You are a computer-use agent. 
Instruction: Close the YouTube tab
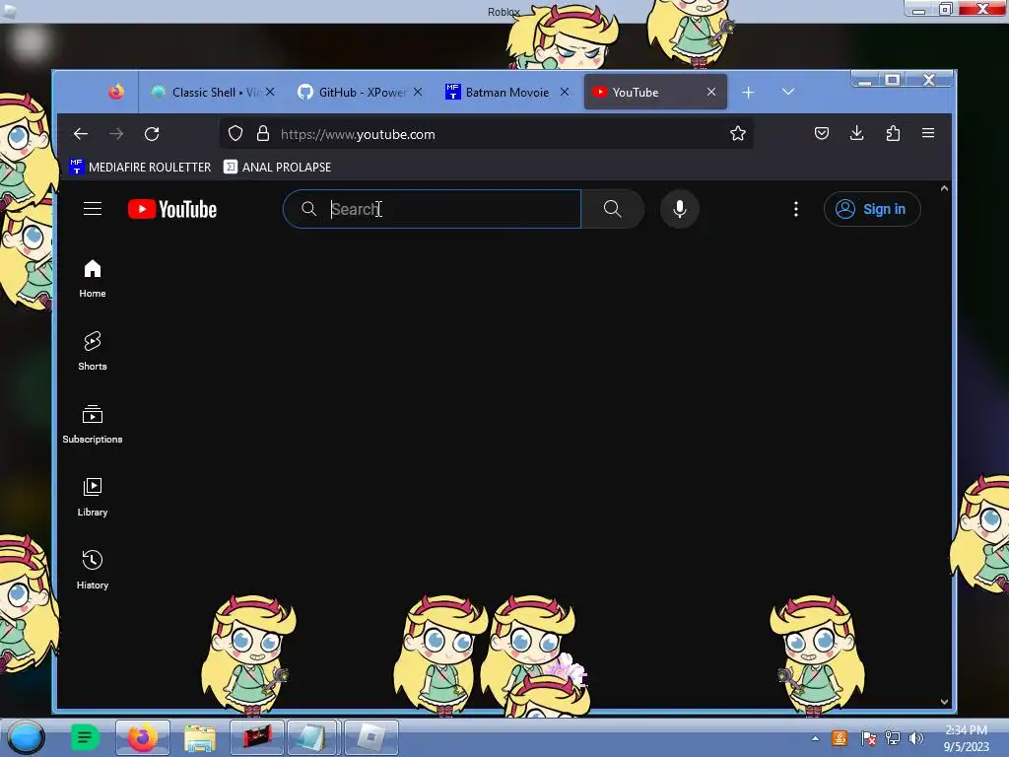[711, 92]
